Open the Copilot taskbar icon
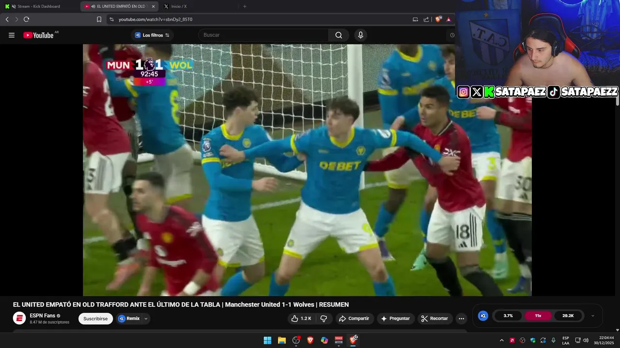The image size is (620, 348). [x=325, y=340]
